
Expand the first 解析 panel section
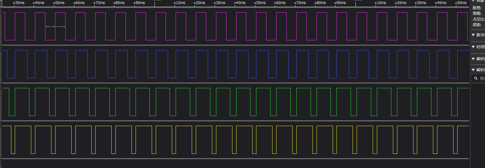coord(473,59)
